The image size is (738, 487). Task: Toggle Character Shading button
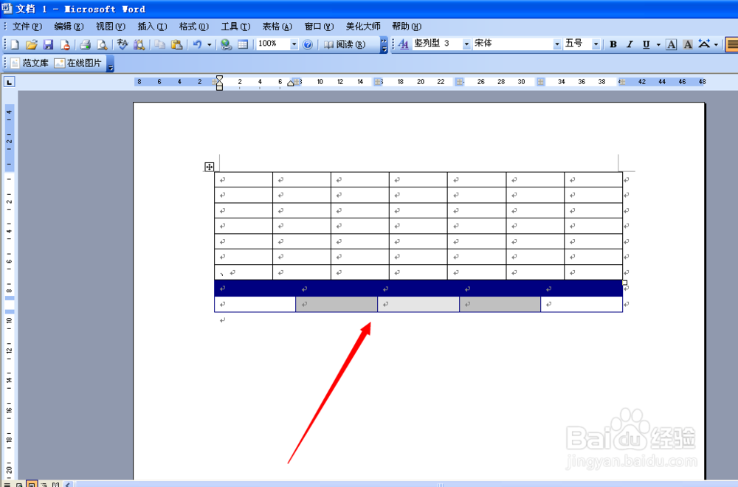[x=688, y=45]
